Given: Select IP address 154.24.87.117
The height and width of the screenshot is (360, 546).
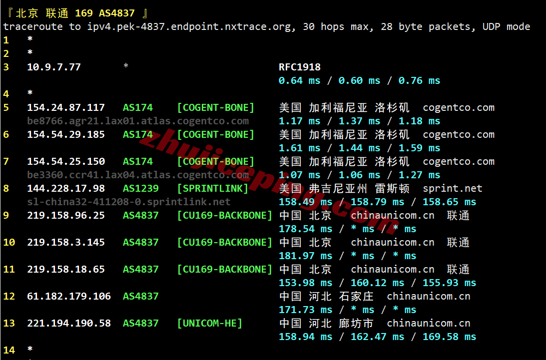Looking at the screenshot, I should 66,107.
